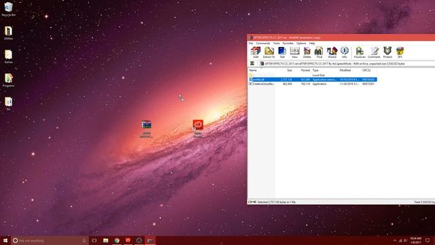Click the Extract To toolbar icon
435x245 pixels.
tap(269, 52)
